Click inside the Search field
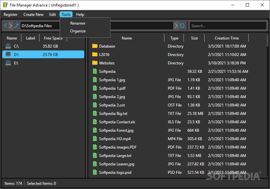The height and width of the screenshot is (189, 270). [x=228, y=26]
